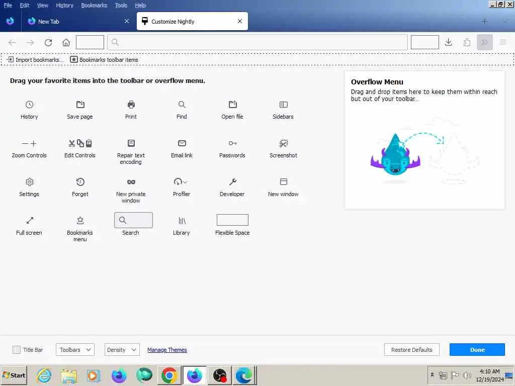Click the History clock icon

click(29, 105)
